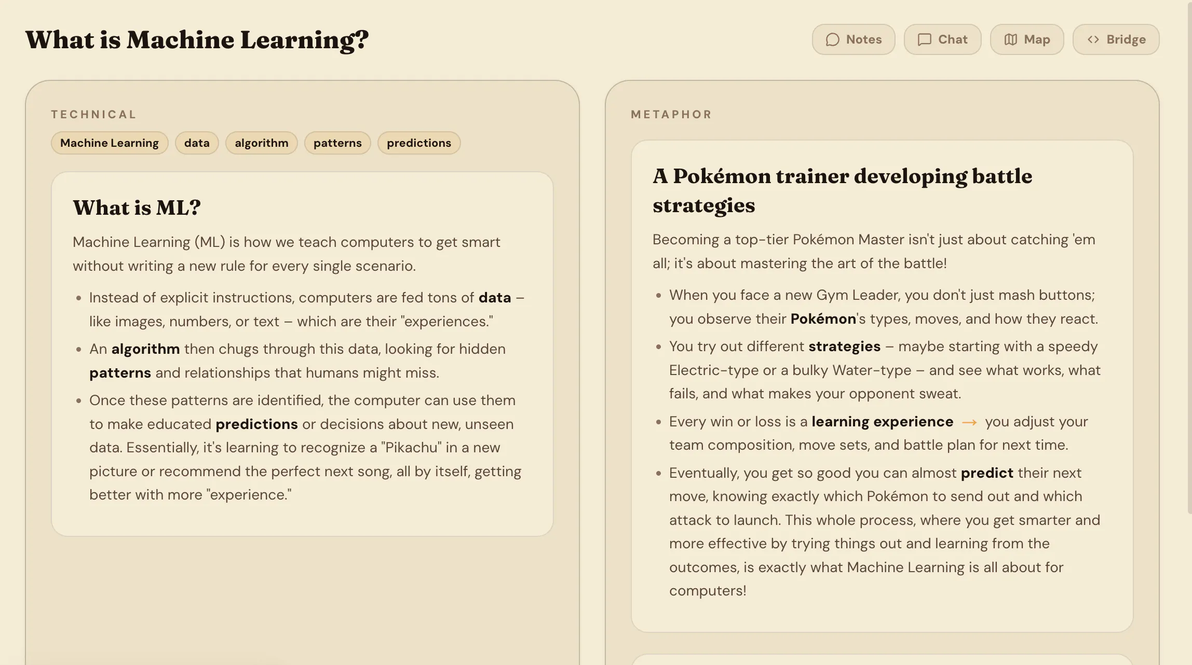Image resolution: width=1192 pixels, height=665 pixels.
Task: Click the bold word patterns in the second bullet
Action: 120,373
